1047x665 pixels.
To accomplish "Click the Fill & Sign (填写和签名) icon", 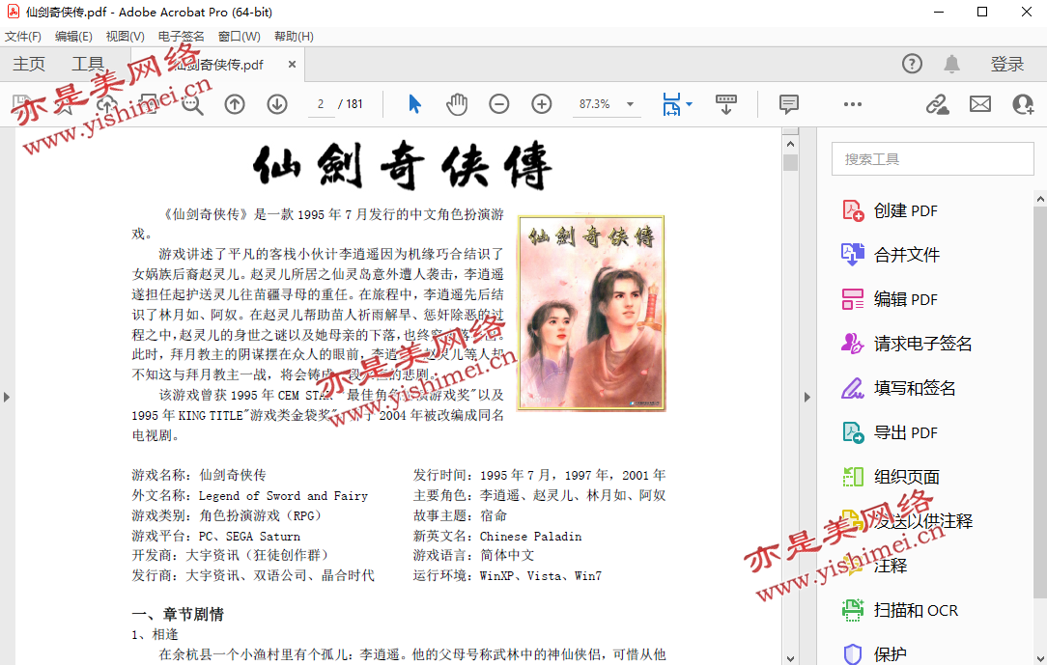I will tap(853, 388).
